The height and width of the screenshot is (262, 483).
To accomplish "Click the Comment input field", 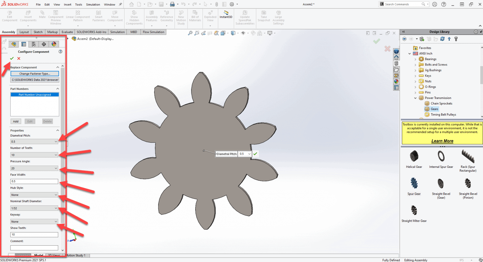I will click(x=34, y=248).
